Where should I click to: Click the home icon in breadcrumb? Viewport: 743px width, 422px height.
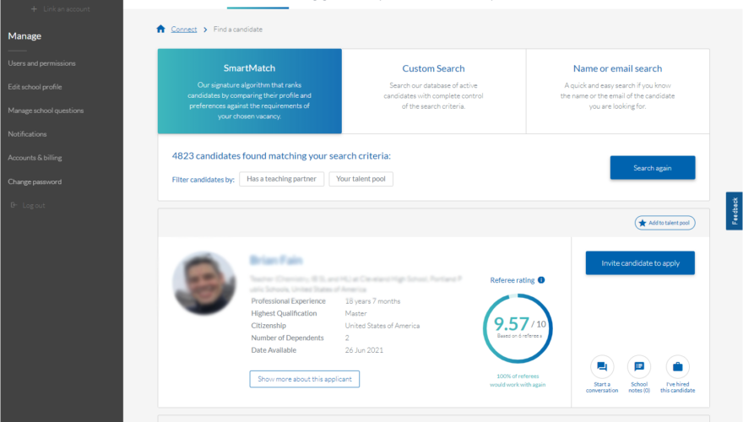160,29
